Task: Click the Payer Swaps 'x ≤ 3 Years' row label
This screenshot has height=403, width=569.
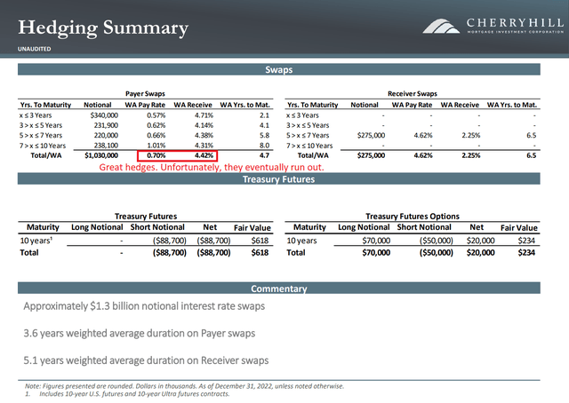Action: pos(36,115)
